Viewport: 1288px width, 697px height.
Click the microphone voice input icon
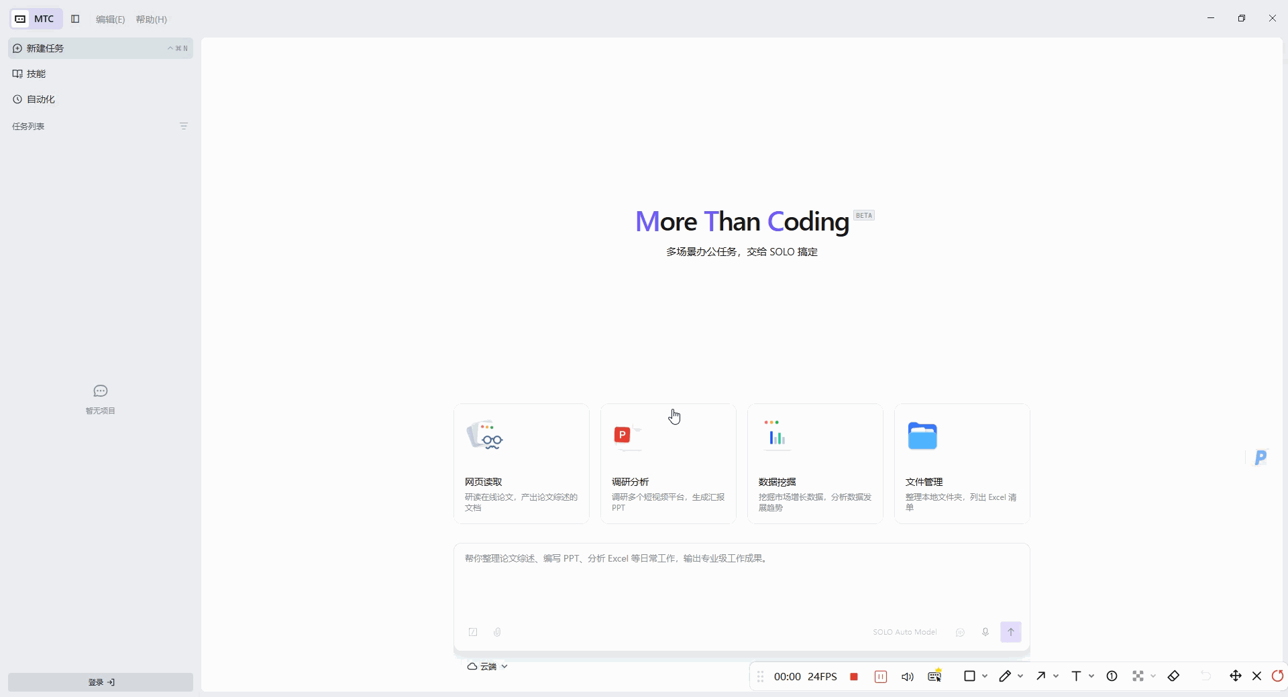coord(985,632)
